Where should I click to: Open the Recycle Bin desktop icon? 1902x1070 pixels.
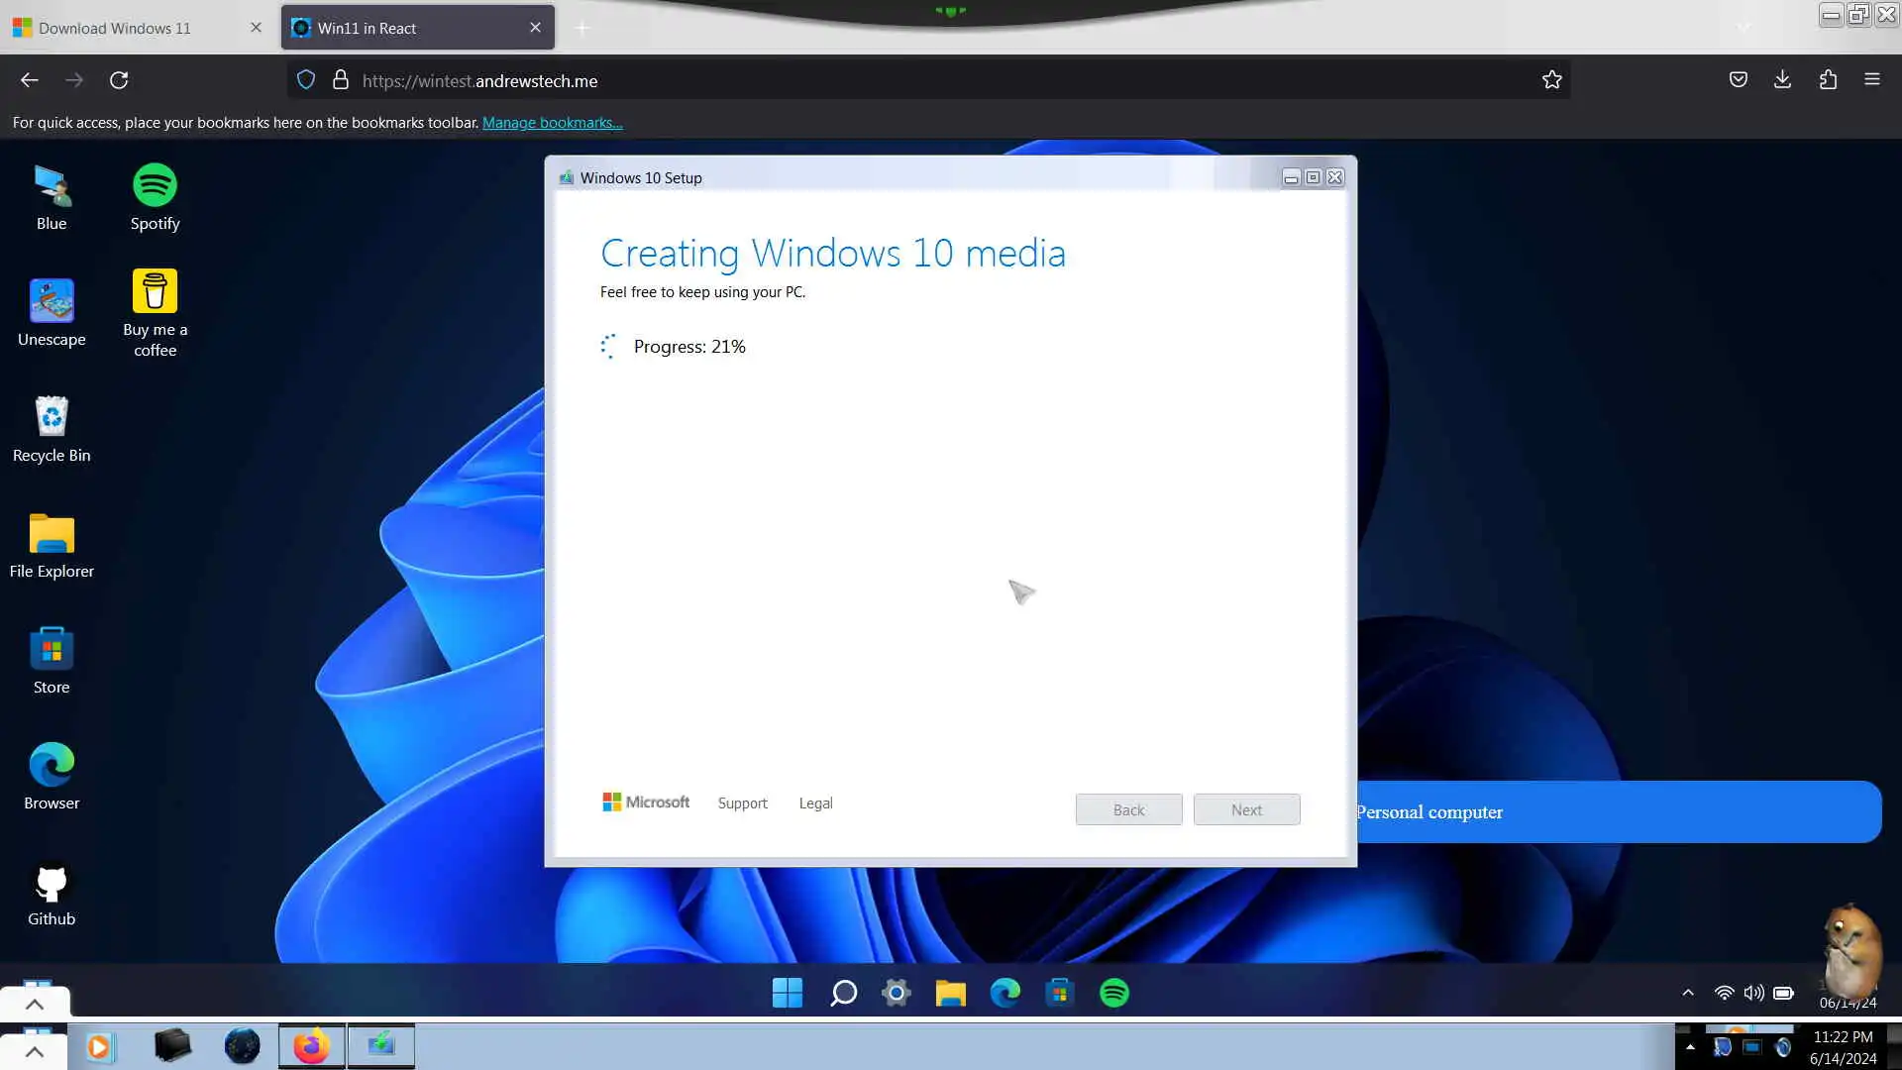point(52,417)
